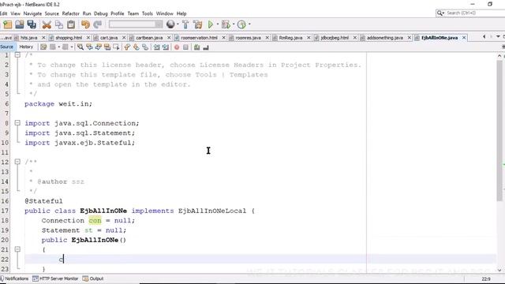This screenshot has width=505, height=284.
Task: Collapse the imports fold at line 8
Action: click(17, 123)
